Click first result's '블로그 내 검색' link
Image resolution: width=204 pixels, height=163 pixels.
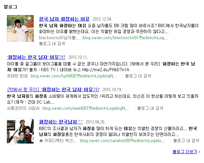point(52,43)
